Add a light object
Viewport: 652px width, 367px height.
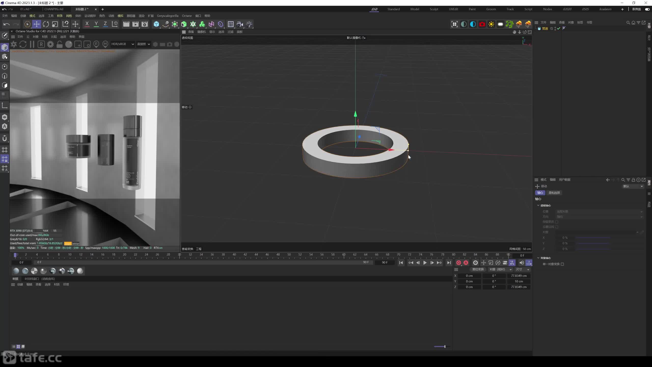point(249,24)
